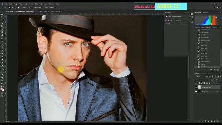The width and height of the screenshot is (222, 125).
Task: Swap foreground and background colors
Action: point(3,86)
